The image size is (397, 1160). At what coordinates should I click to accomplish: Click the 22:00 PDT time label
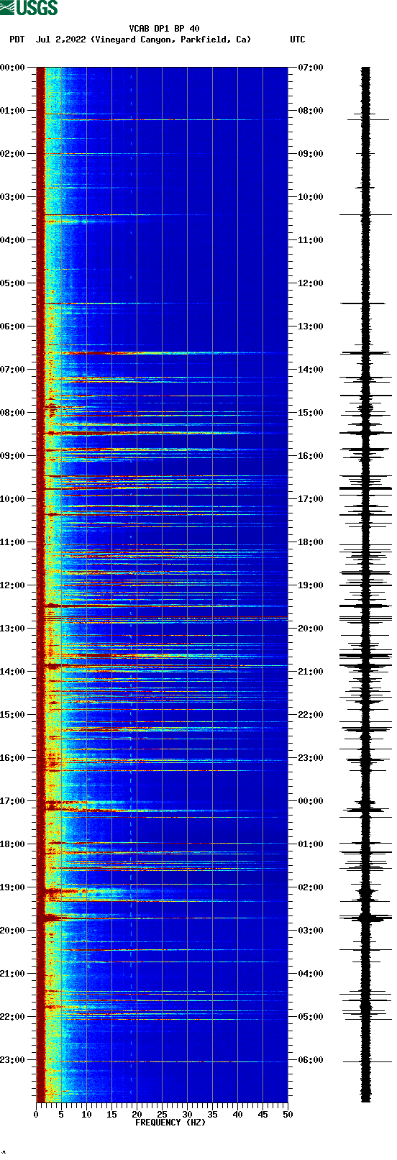pyautogui.click(x=13, y=1017)
